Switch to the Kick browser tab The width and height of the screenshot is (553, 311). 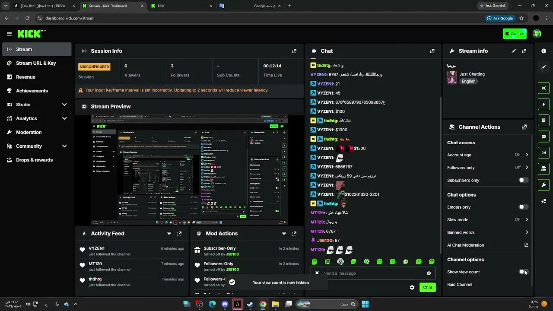181,6
